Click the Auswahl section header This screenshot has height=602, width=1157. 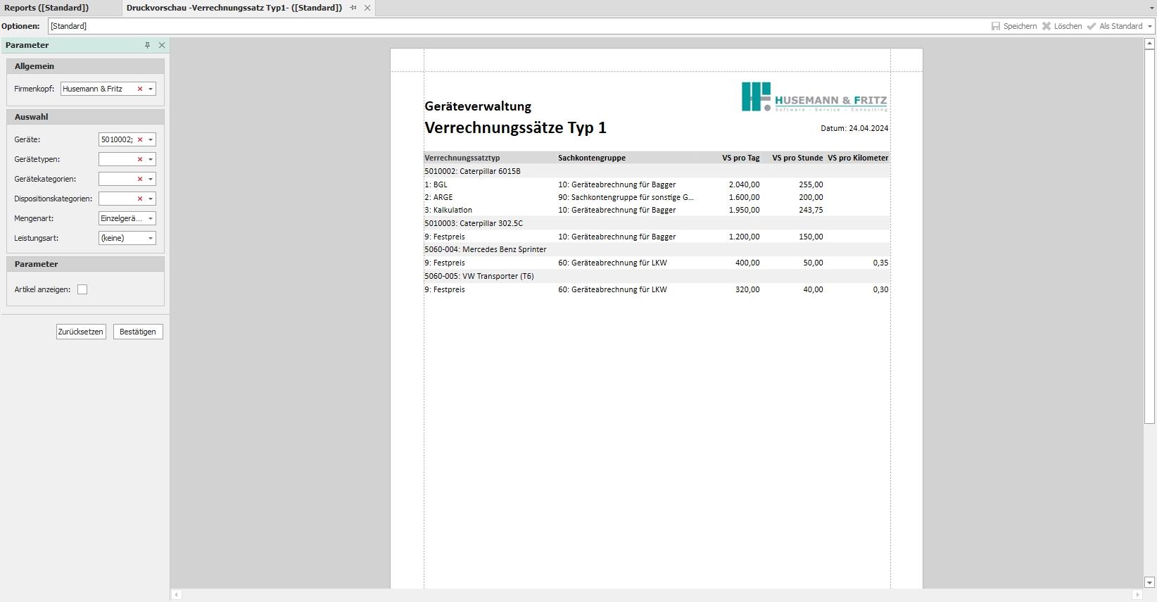pos(85,117)
